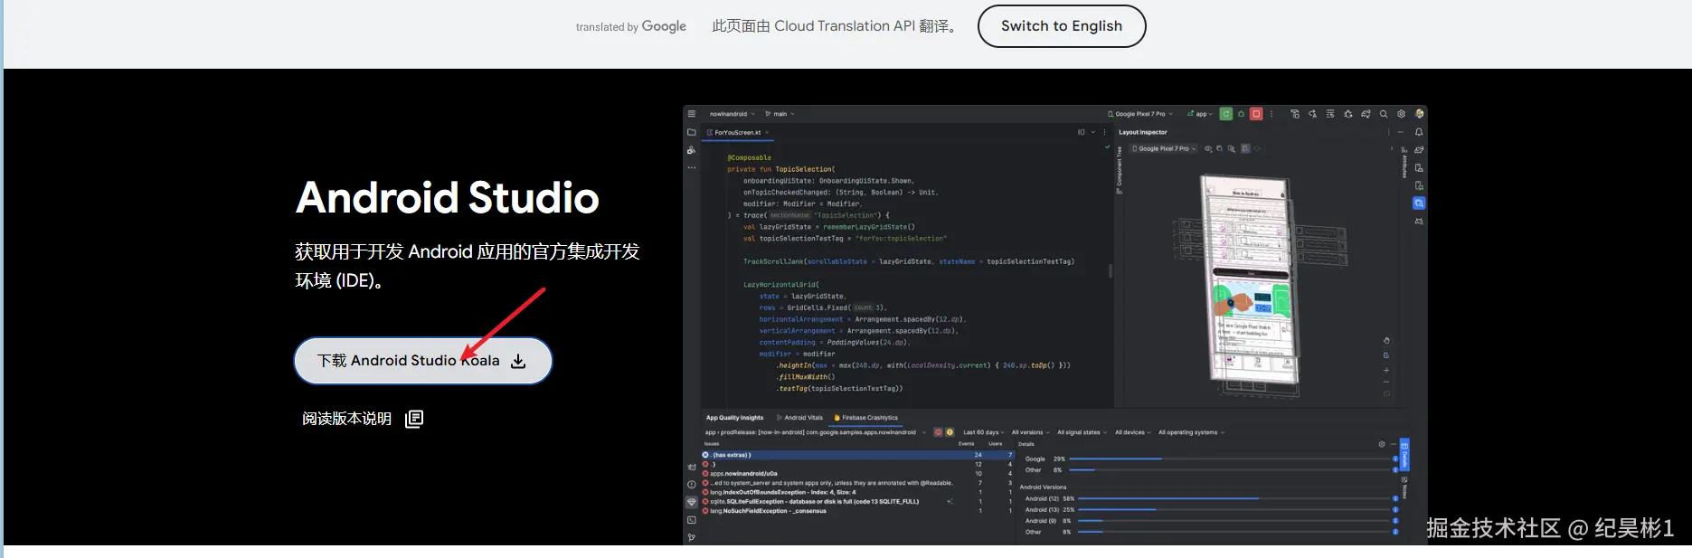
Task: Open the nowinandroid project dropdown
Action: (732, 114)
